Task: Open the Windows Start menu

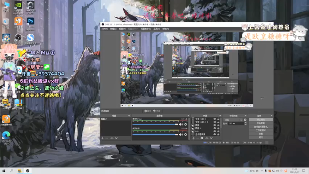Action: 4,171
